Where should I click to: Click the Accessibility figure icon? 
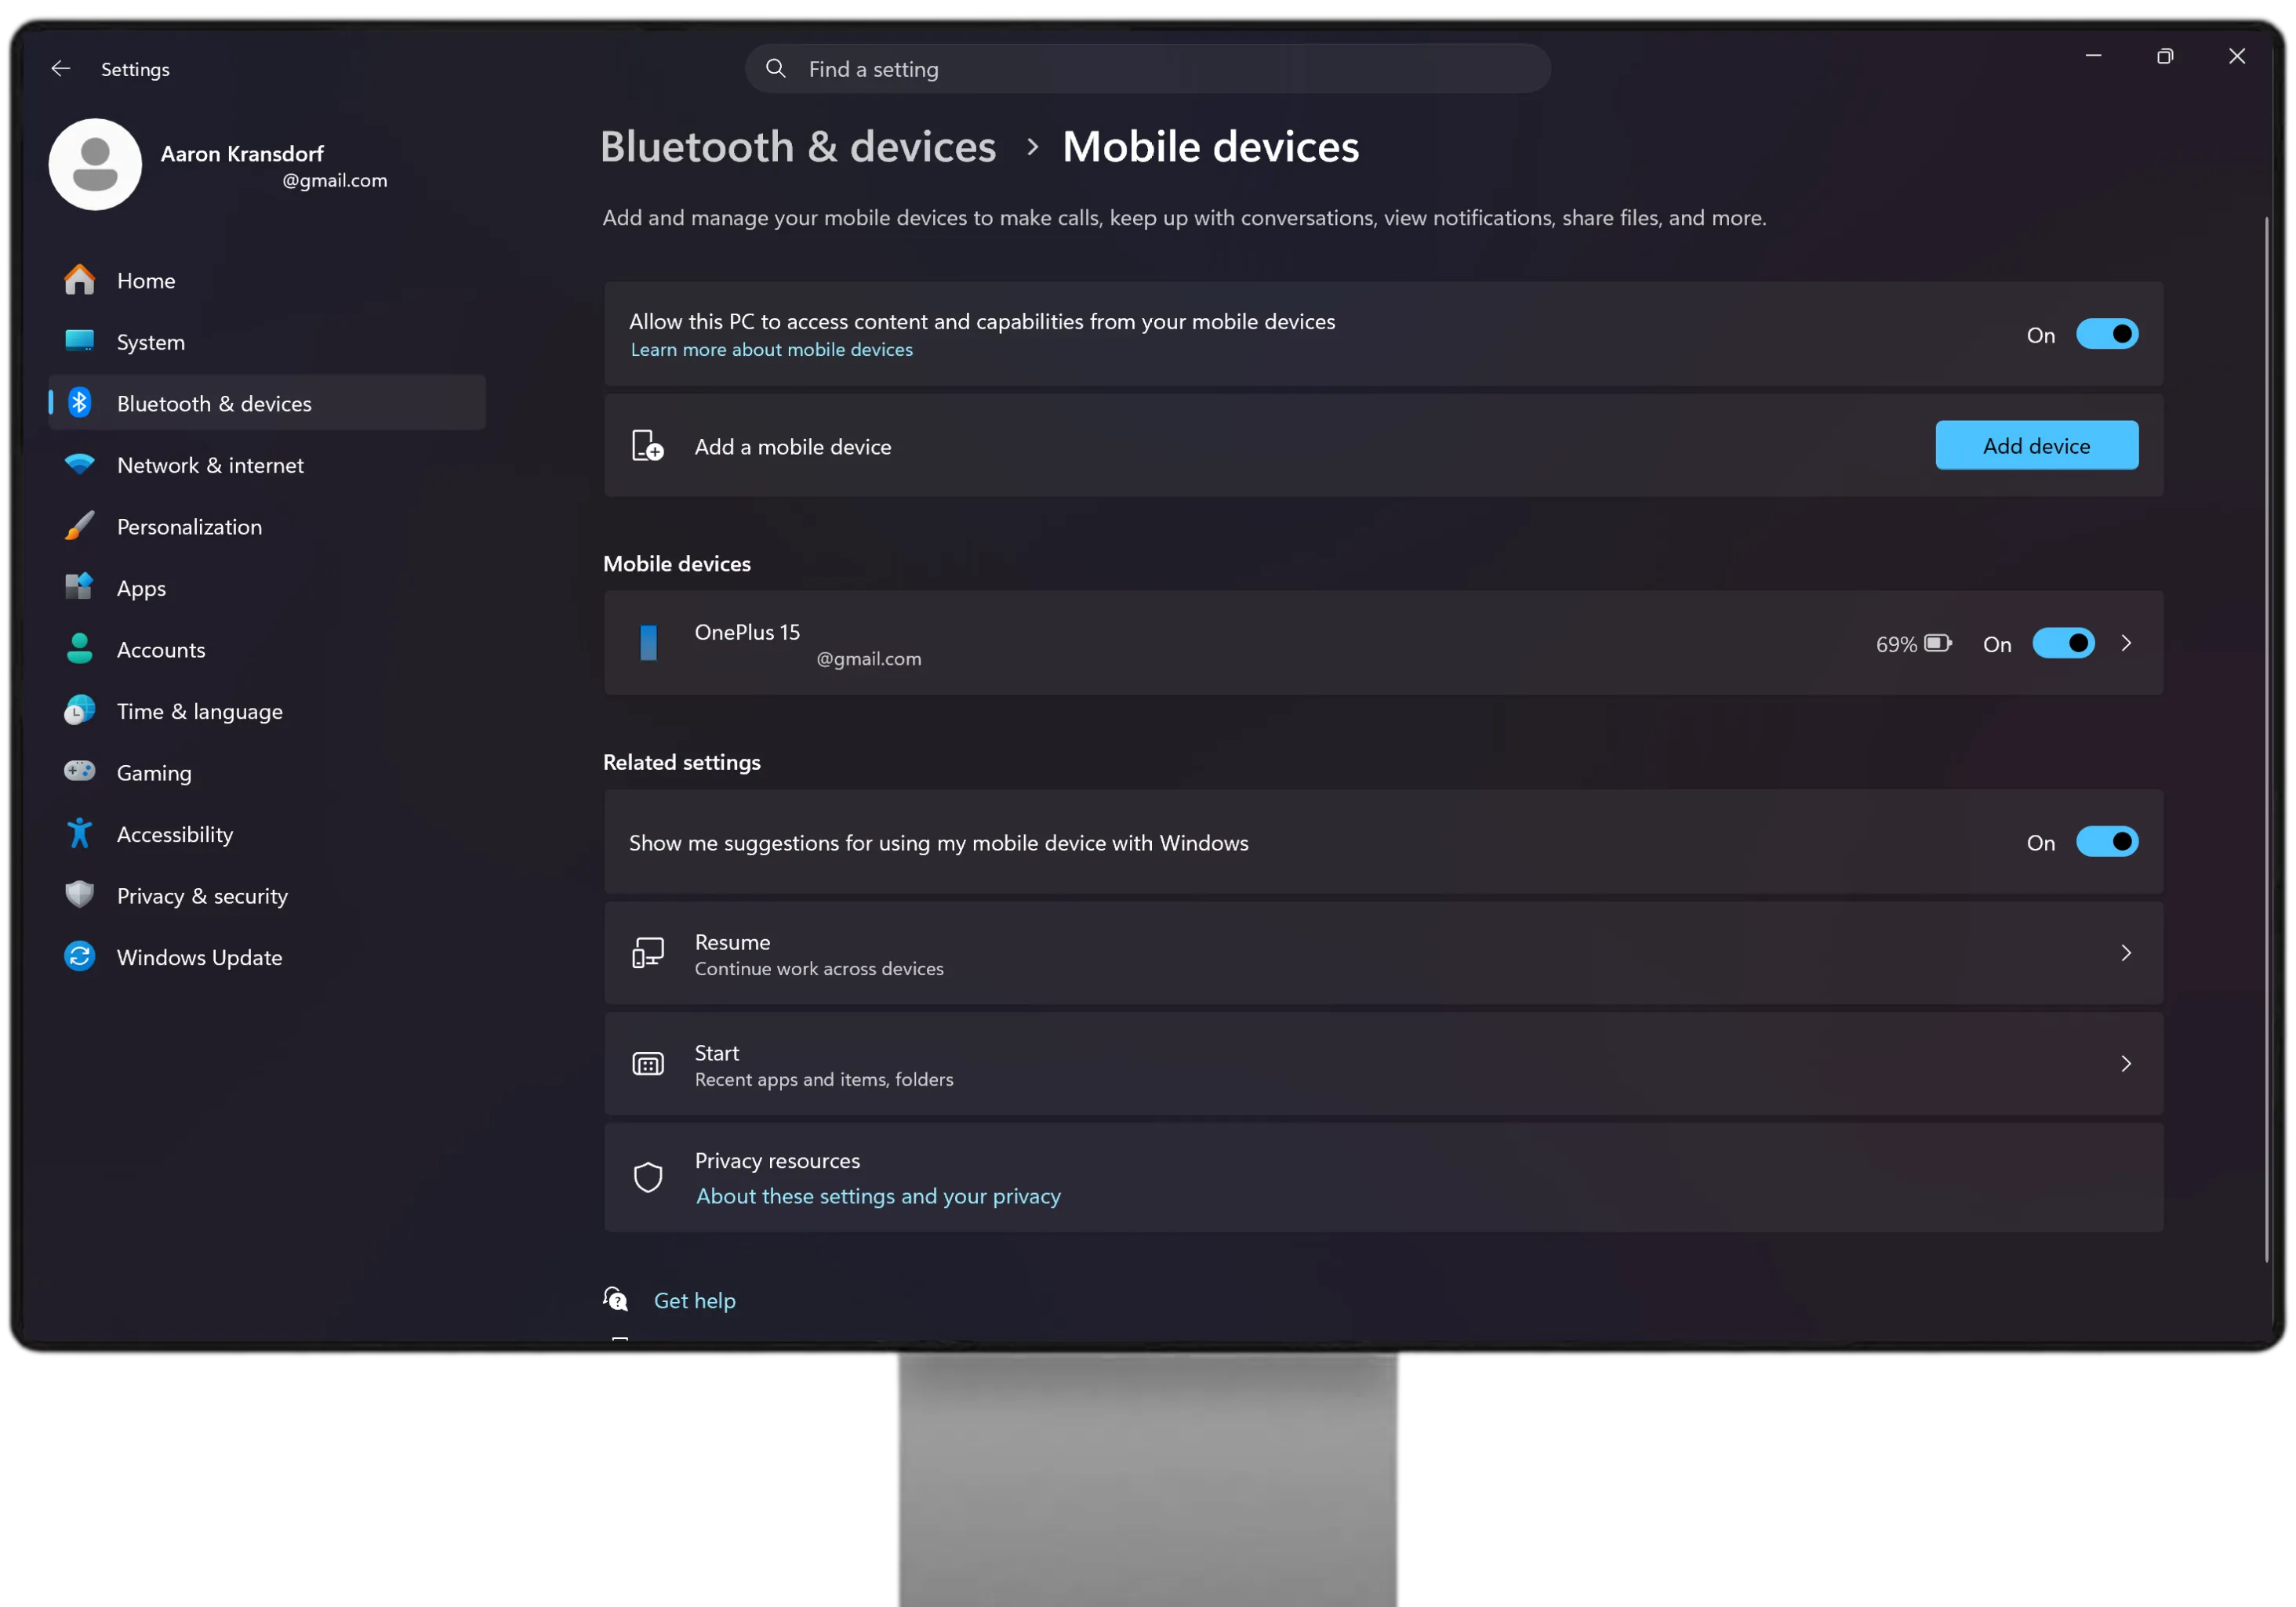[x=79, y=833]
